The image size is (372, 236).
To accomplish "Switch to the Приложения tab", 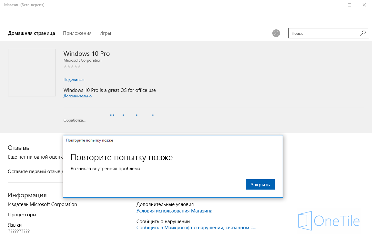I will tap(77, 33).
